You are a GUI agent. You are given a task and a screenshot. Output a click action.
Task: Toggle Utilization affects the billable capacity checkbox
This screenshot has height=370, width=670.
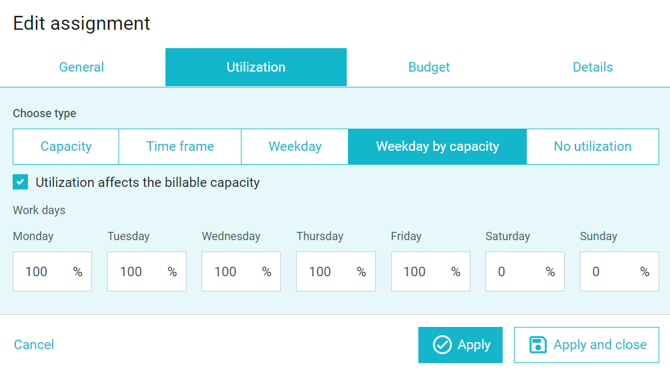20,182
